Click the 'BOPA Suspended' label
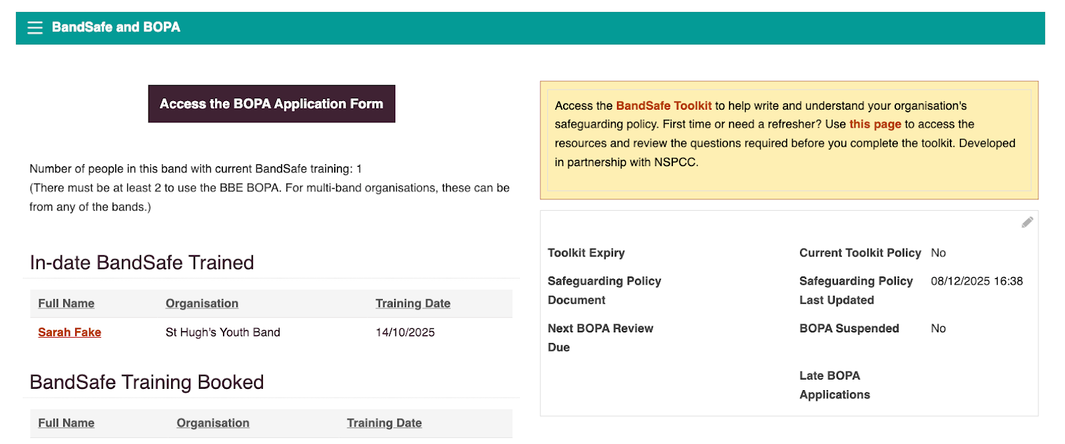The width and height of the screenshot is (1065, 444). pos(849,328)
